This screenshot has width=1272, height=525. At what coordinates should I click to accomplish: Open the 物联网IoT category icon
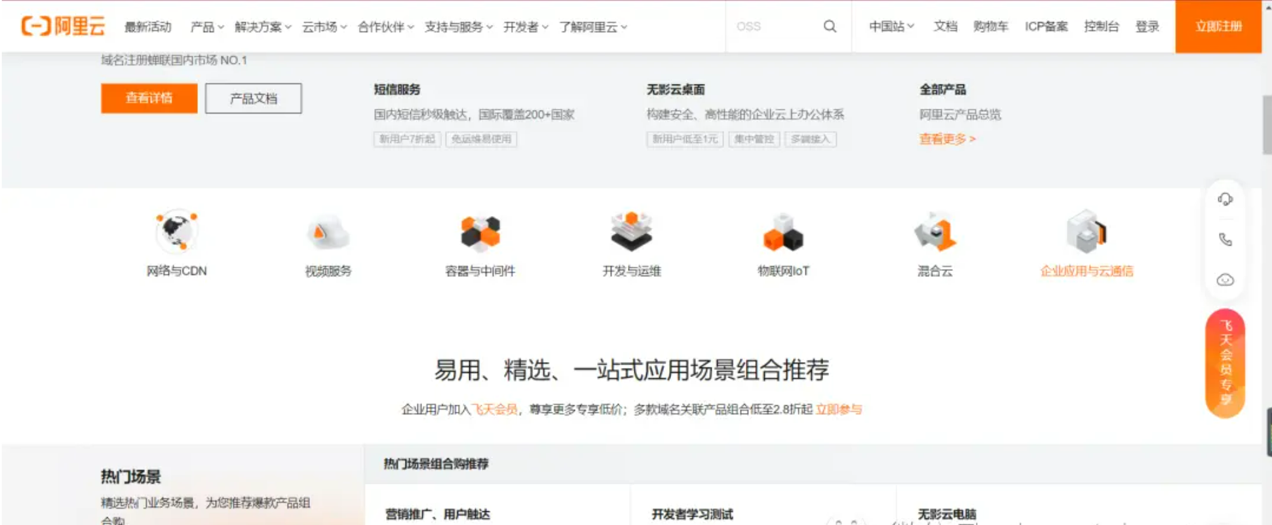point(784,232)
